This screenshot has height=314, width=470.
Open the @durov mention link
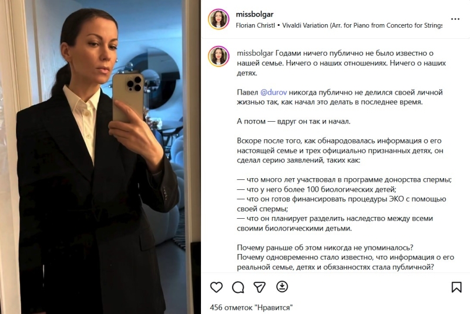pyautogui.click(x=273, y=92)
